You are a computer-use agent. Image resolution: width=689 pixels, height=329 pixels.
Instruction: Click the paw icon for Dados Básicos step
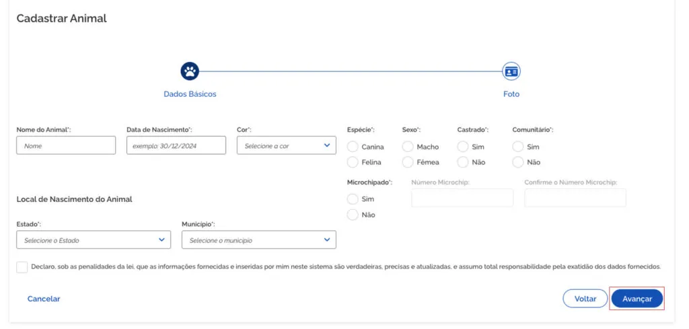tap(190, 71)
